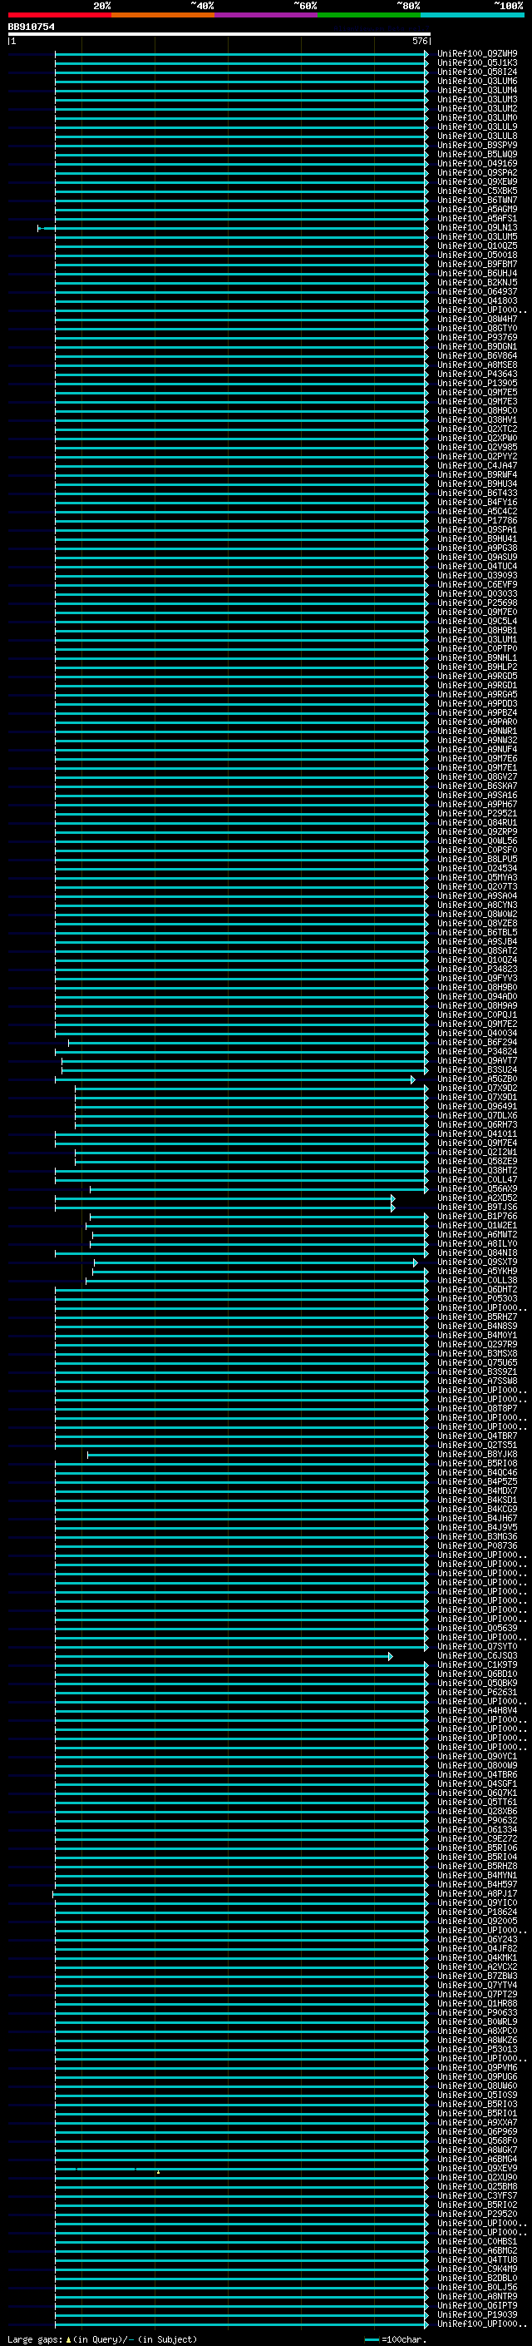Select the UniRef100_Q58I24 label
Viewport: 532px width, 2346px height.
476,72
